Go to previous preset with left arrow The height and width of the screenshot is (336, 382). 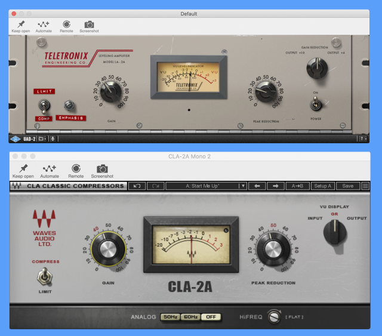click(257, 186)
